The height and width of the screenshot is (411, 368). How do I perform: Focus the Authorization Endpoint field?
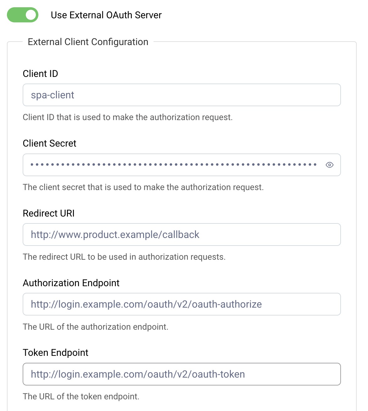pyautogui.click(x=181, y=304)
